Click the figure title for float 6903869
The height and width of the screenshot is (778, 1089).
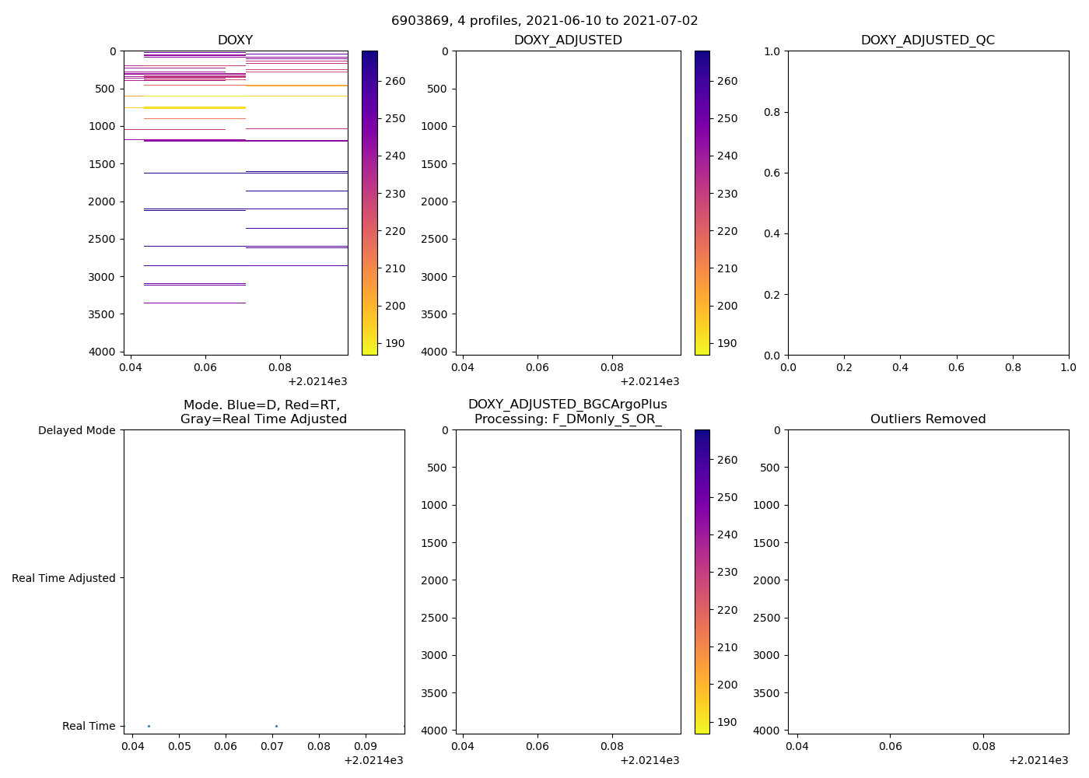pyautogui.click(x=544, y=21)
